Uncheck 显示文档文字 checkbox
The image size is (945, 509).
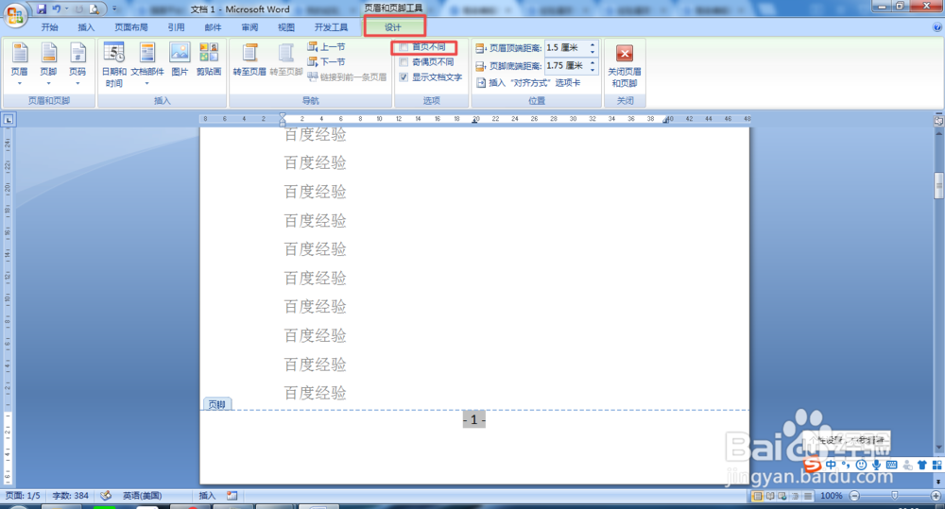pyautogui.click(x=404, y=77)
